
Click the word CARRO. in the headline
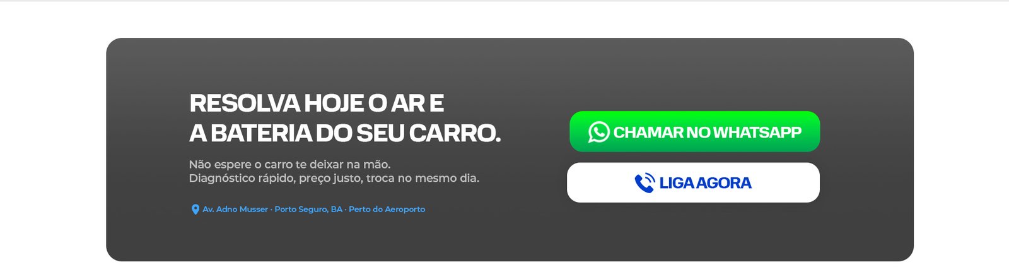tap(455, 133)
